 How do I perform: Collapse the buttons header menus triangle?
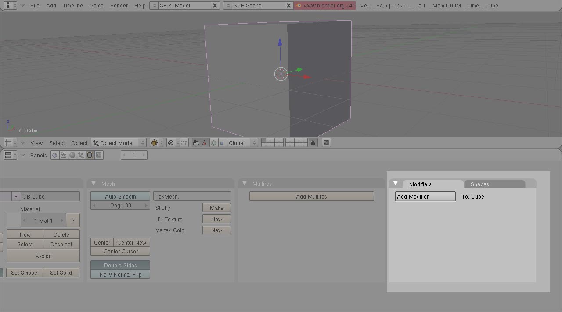(22, 155)
